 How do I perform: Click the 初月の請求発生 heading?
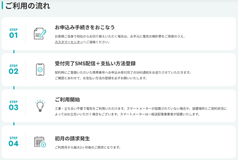click(x=72, y=138)
